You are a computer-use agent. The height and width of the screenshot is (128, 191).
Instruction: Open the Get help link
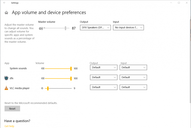(9, 126)
